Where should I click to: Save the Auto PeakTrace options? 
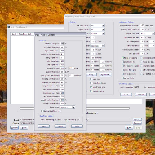(x=126, y=95)
